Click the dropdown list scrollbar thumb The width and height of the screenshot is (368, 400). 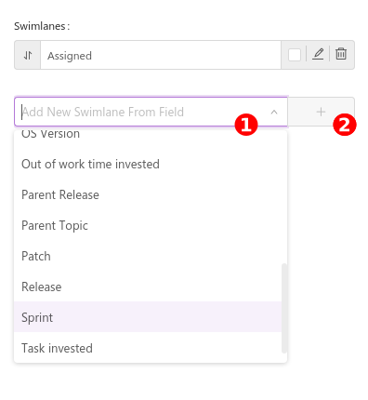pyautogui.click(x=284, y=308)
